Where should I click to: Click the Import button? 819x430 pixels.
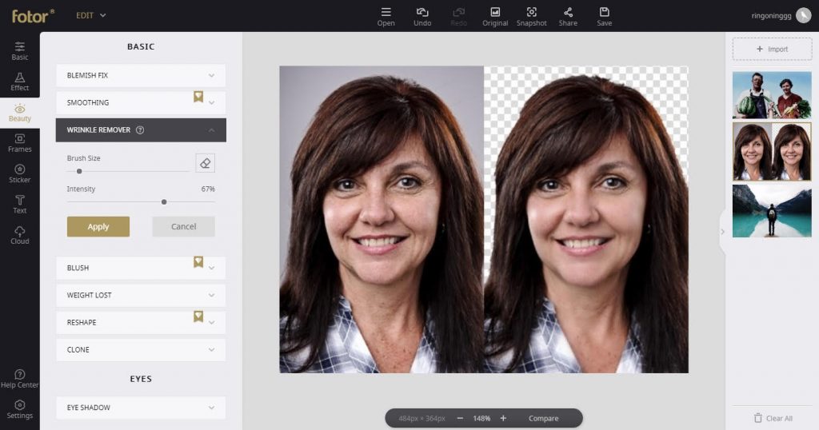pos(772,49)
